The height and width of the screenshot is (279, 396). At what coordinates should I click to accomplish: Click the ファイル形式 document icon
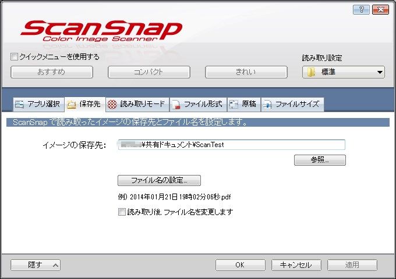point(176,105)
